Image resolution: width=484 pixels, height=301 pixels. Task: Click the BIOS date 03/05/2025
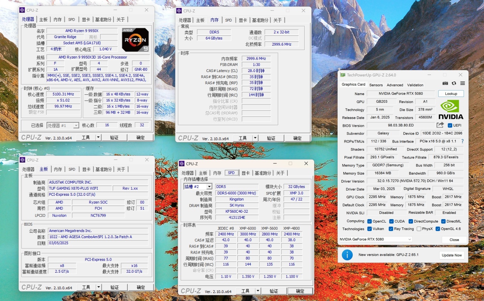pos(98,243)
